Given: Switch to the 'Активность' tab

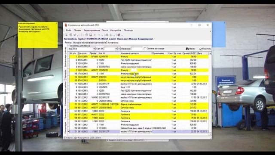Looking at the screenshot, I should (x=113, y=43).
